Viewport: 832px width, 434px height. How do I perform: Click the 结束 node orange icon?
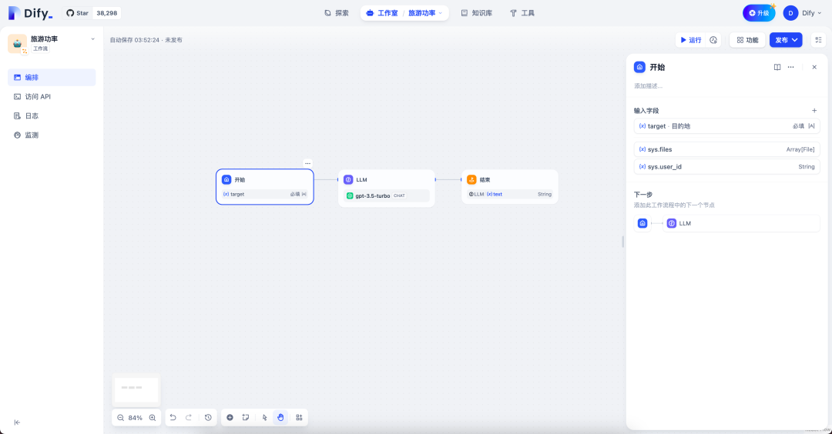471,179
